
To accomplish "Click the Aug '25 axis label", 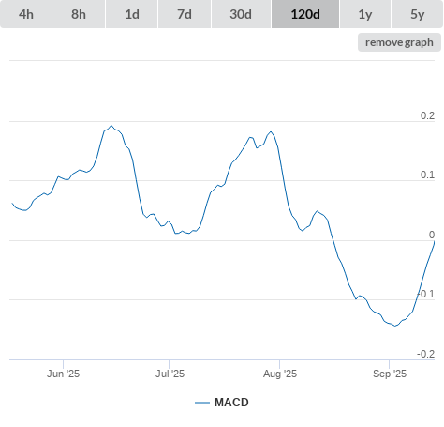I will [x=280, y=374].
